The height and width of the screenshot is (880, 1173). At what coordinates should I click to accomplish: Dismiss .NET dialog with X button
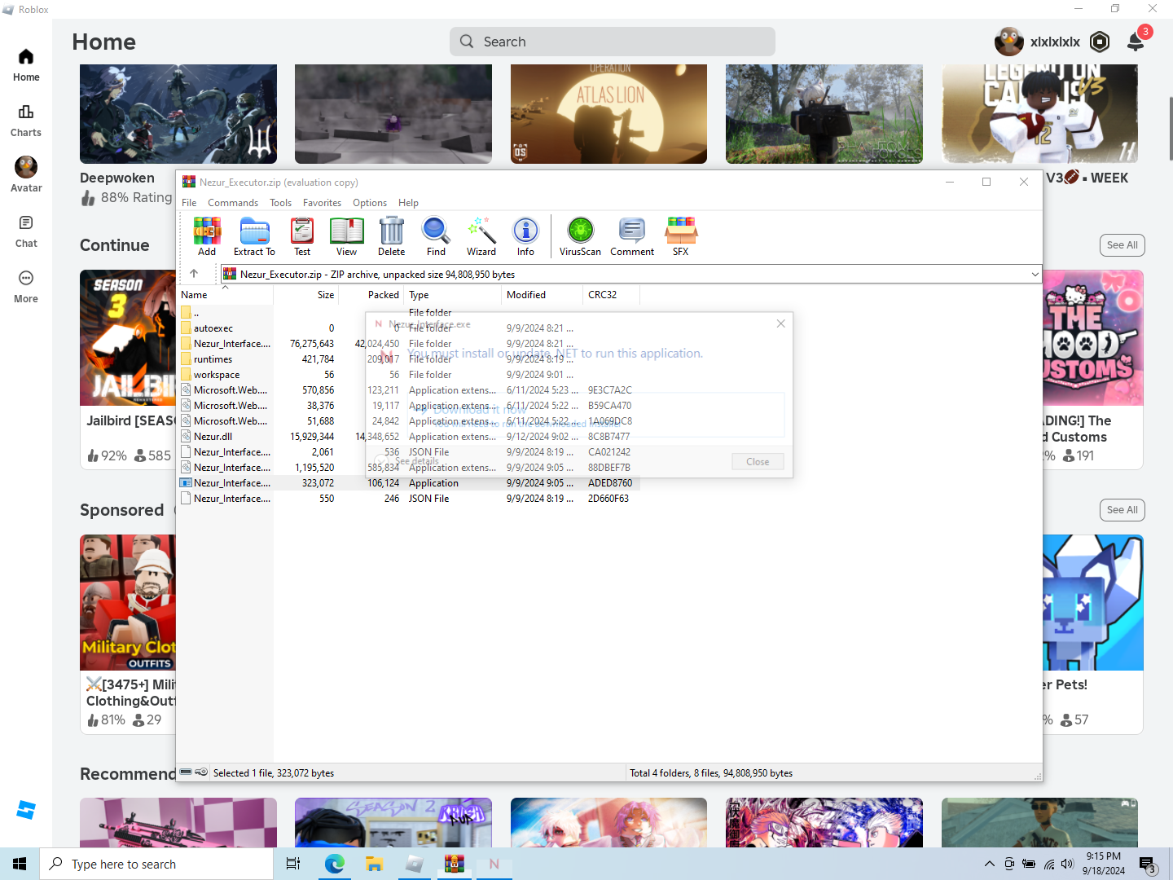tap(780, 323)
